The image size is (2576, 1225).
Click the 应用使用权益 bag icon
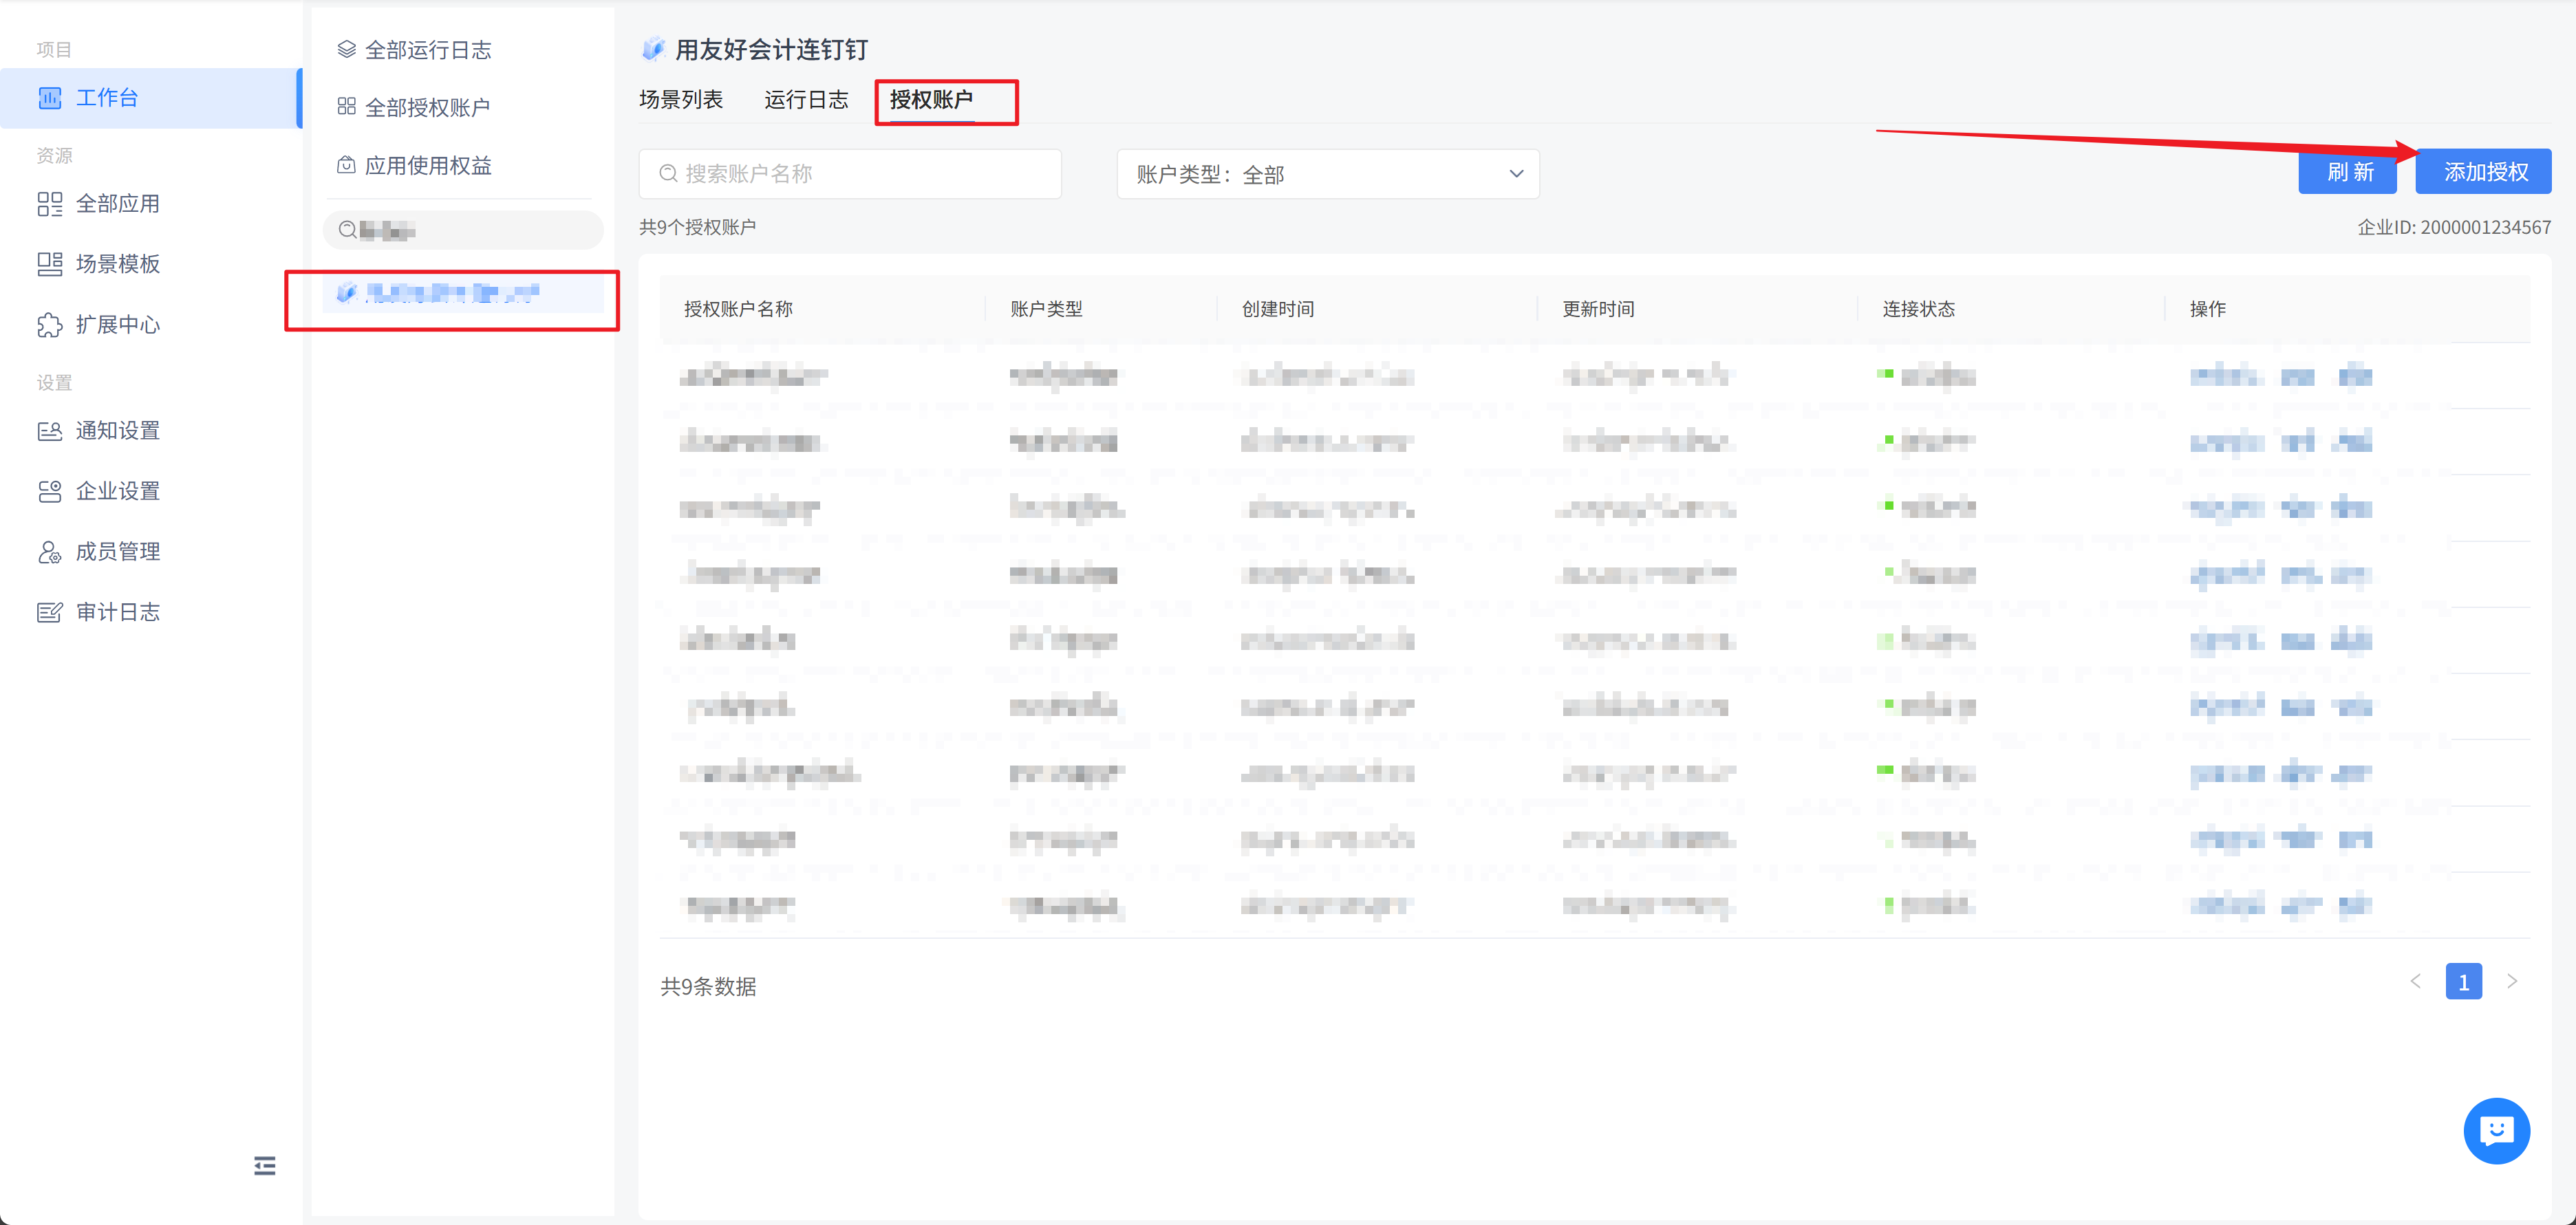(x=346, y=165)
